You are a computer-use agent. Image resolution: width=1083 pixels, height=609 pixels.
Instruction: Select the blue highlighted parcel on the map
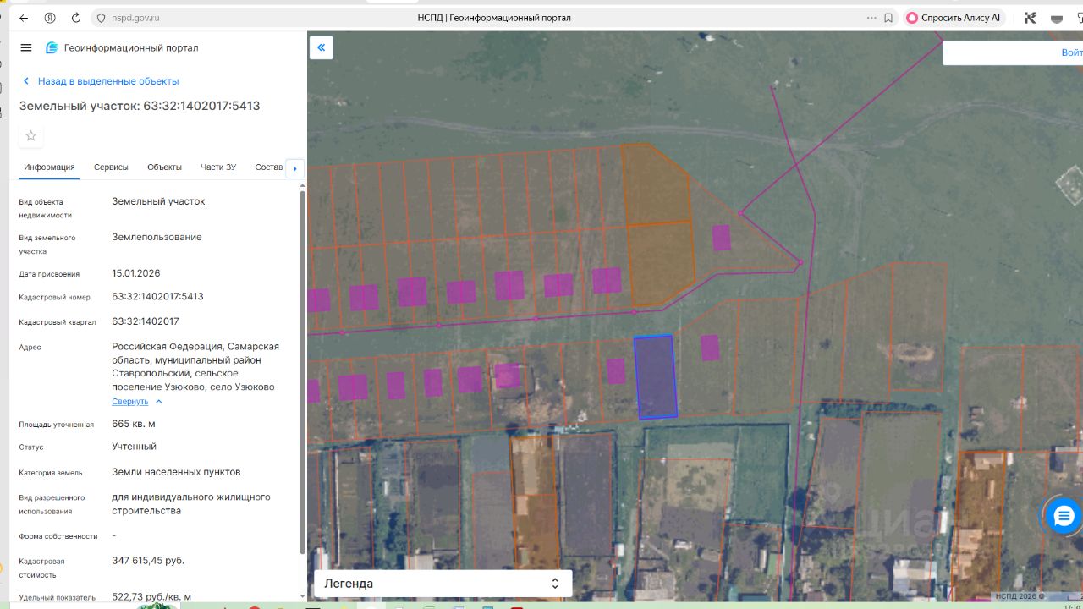(x=657, y=377)
